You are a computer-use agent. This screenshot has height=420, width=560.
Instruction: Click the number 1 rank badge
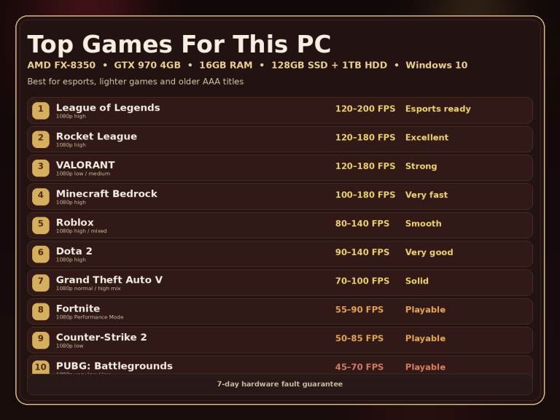(41, 110)
